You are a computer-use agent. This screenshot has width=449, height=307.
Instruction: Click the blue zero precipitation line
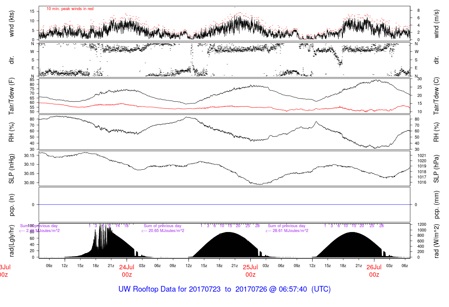(224, 204)
